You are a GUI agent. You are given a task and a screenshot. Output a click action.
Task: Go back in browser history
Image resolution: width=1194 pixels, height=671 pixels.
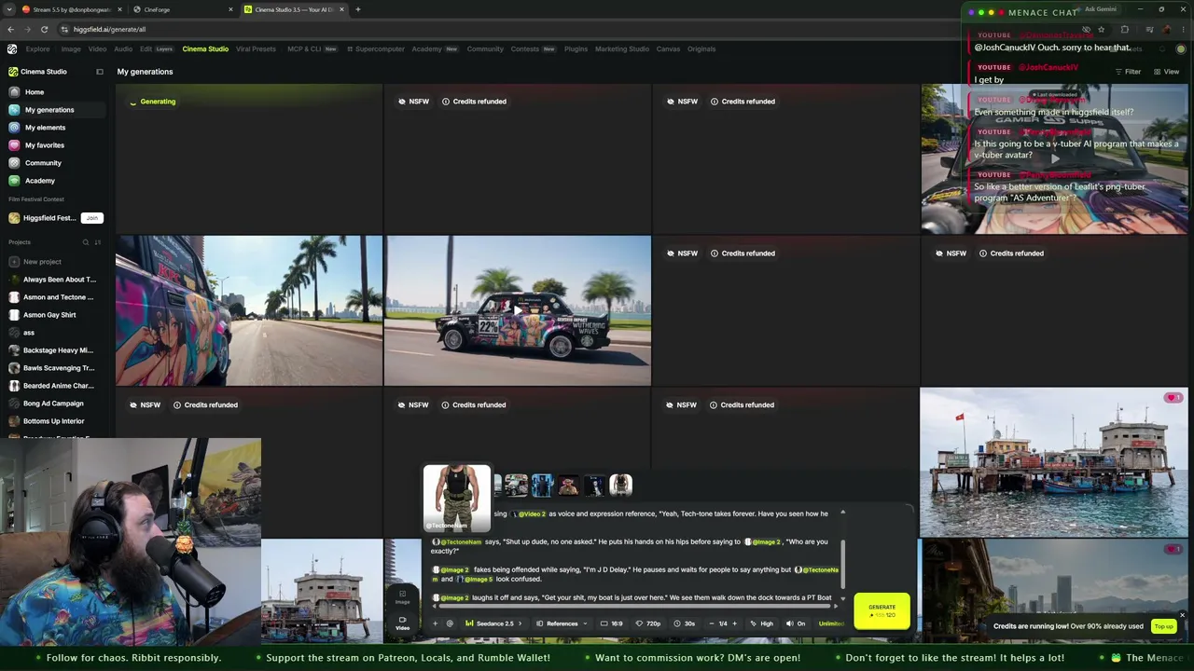(11, 29)
